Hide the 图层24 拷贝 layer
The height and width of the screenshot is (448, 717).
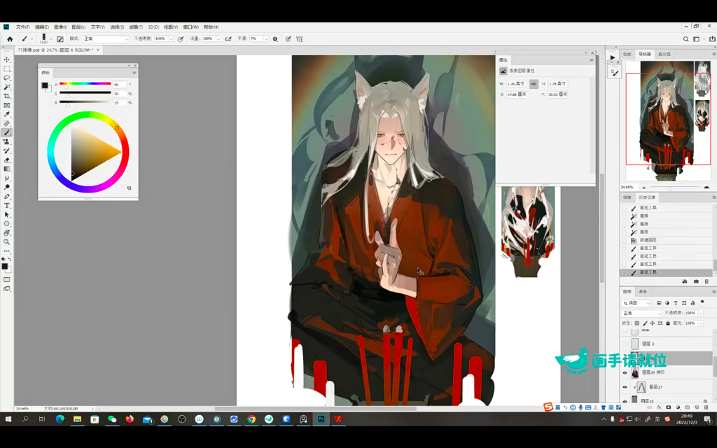(x=625, y=373)
